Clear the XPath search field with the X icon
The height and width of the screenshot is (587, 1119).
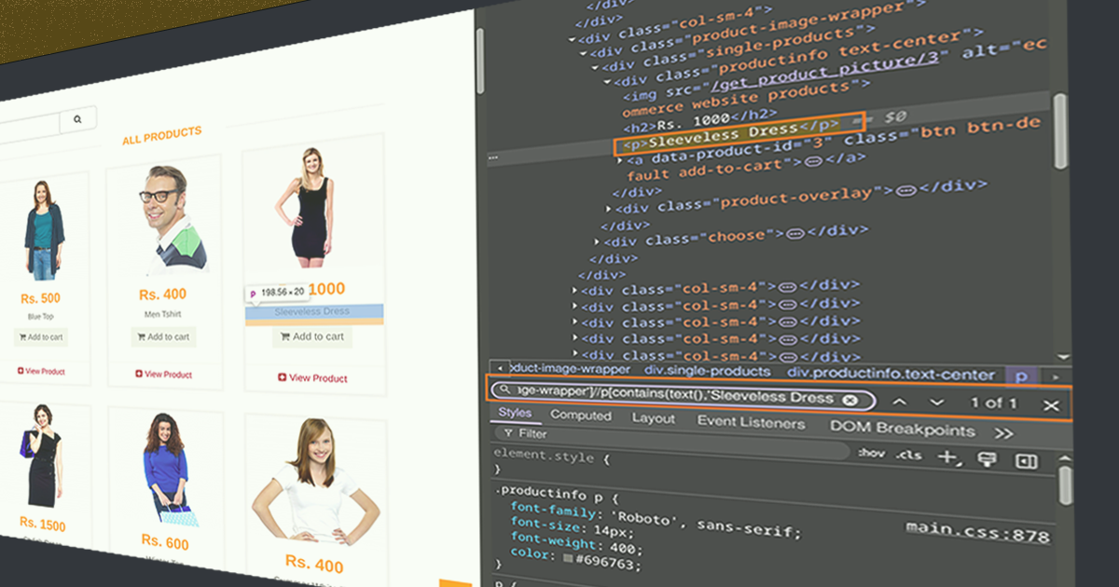pos(850,400)
